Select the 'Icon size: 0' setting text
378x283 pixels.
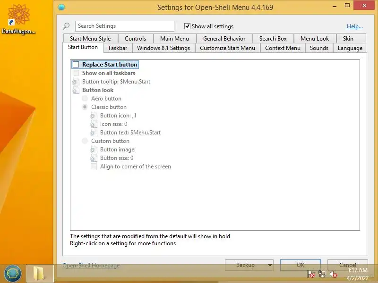click(113, 124)
